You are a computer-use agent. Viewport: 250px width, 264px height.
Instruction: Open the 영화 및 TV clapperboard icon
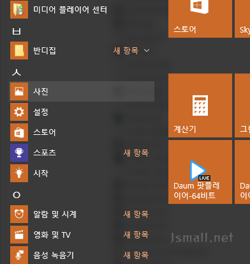(x=19, y=235)
